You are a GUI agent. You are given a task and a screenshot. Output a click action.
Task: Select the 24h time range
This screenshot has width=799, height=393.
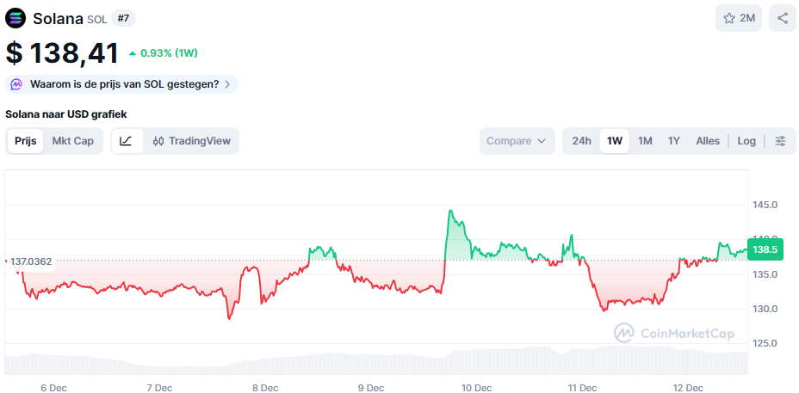(582, 141)
